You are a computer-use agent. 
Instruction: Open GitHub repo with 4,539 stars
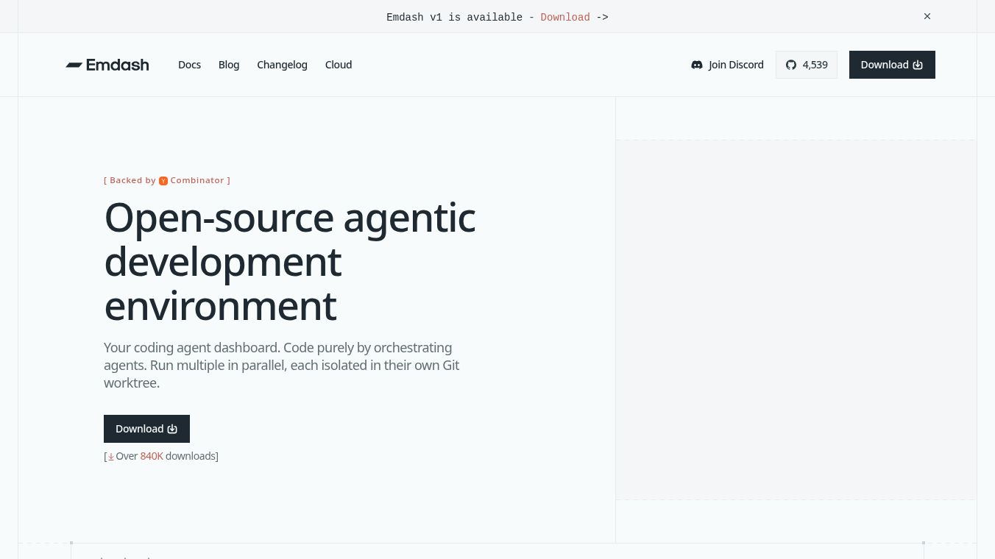[x=807, y=65]
